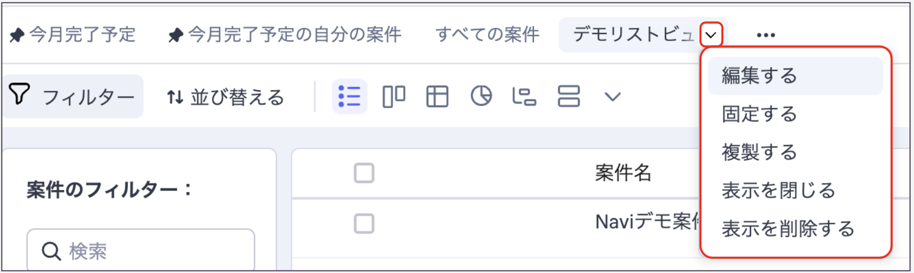Open the three-dots more views menu
Image resolution: width=914 pixels, height=273 pixels.
point(766,35)
